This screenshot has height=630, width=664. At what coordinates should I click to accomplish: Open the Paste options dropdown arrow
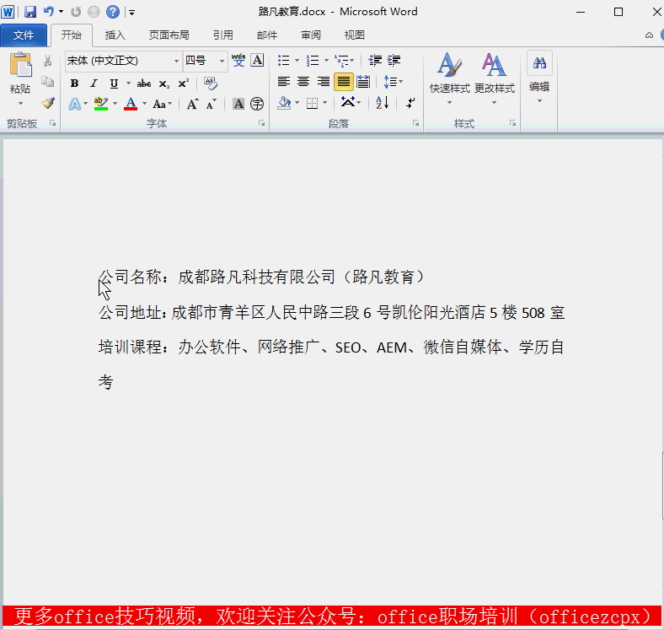pos(20,104)
